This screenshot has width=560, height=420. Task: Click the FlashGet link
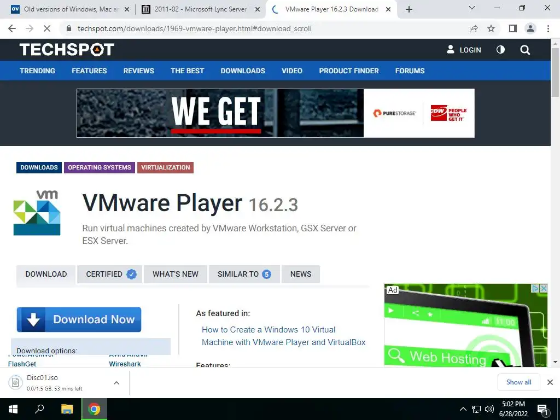pos(22,364)
